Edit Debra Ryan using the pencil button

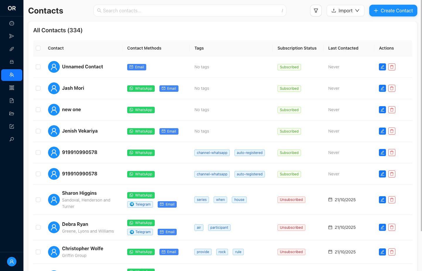tap(382, 227)
